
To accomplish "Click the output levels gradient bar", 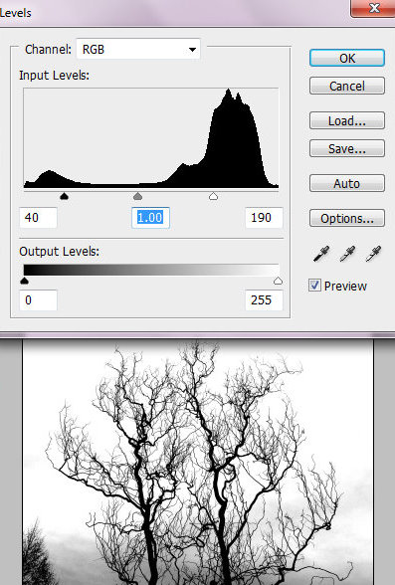I will (151, 270).
